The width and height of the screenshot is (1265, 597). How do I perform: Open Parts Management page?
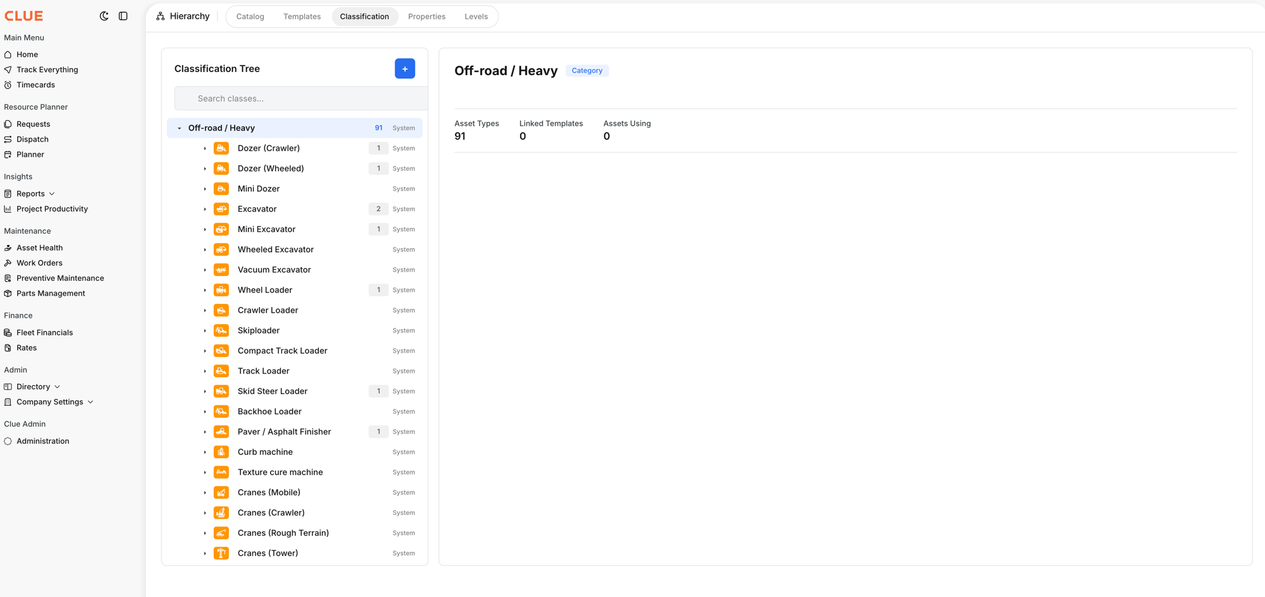[x=51, y=293]
